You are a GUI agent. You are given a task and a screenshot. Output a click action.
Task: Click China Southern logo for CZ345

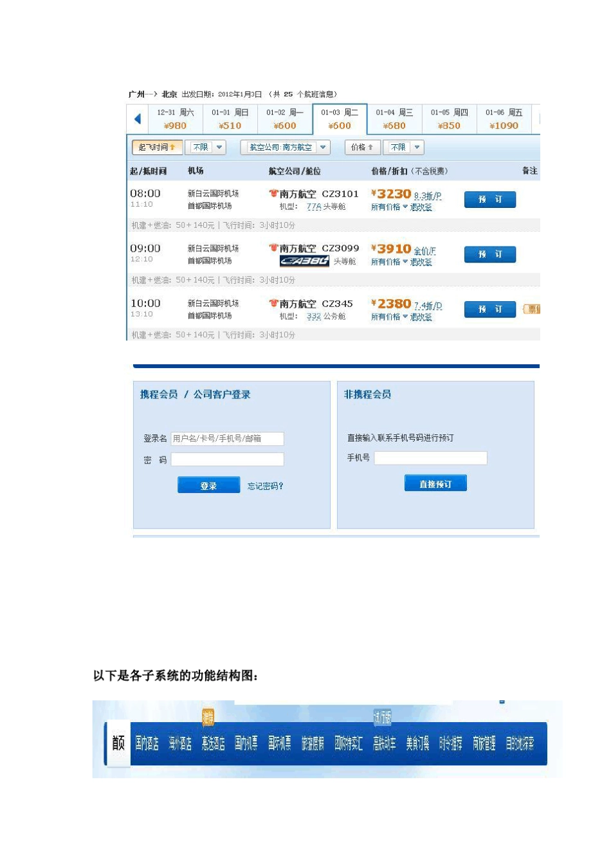(273, 303)
